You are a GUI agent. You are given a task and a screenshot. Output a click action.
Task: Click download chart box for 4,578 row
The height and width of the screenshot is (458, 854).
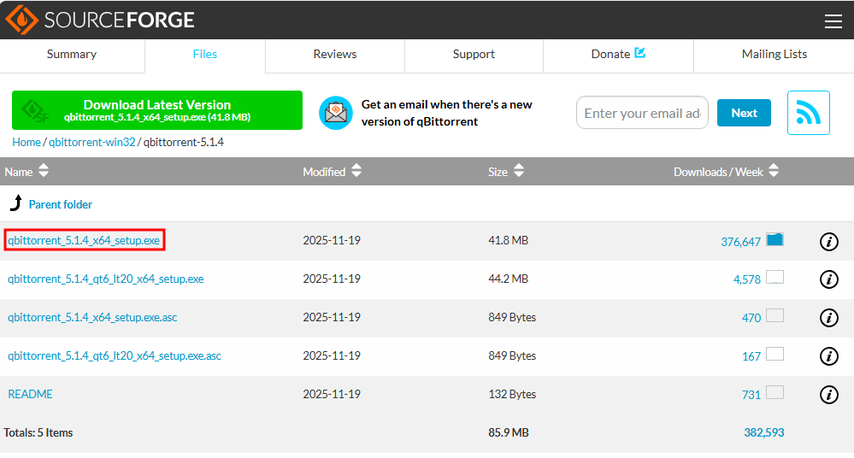pos(774,277)
